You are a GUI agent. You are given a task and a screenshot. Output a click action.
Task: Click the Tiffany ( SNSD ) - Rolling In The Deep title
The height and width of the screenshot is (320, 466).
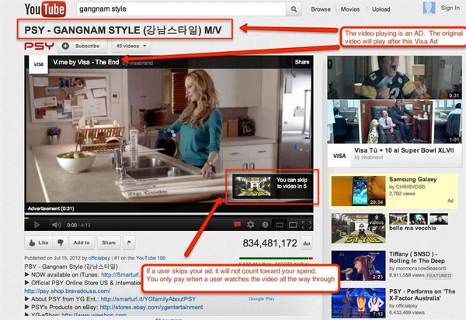[x=417, y=257]
